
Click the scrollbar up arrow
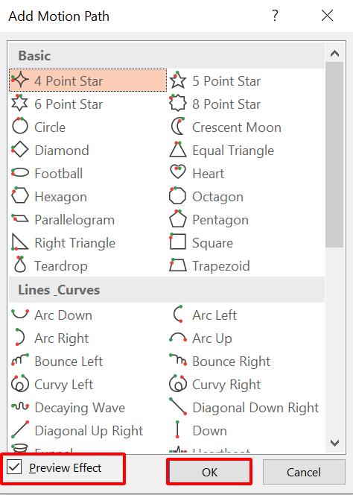(x=334, y=54)
